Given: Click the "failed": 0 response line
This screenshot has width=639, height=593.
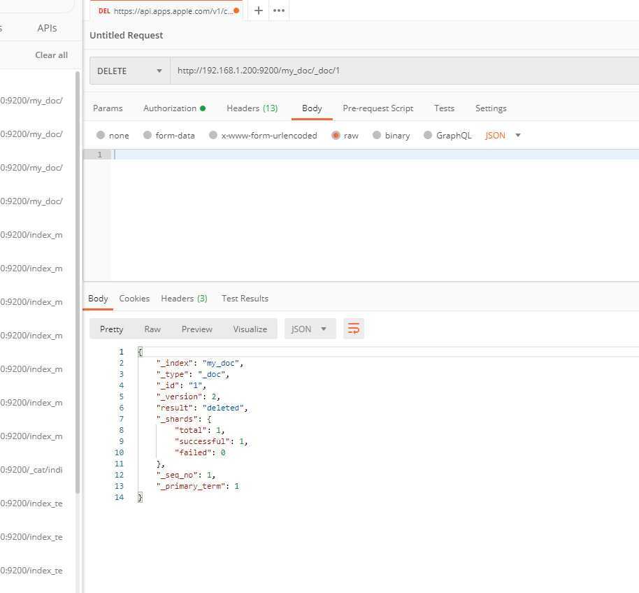Looking at the screenshot, I should [200, 453].
